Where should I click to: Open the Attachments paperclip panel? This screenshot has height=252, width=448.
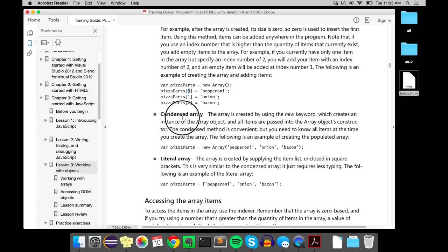coord(30,54)
